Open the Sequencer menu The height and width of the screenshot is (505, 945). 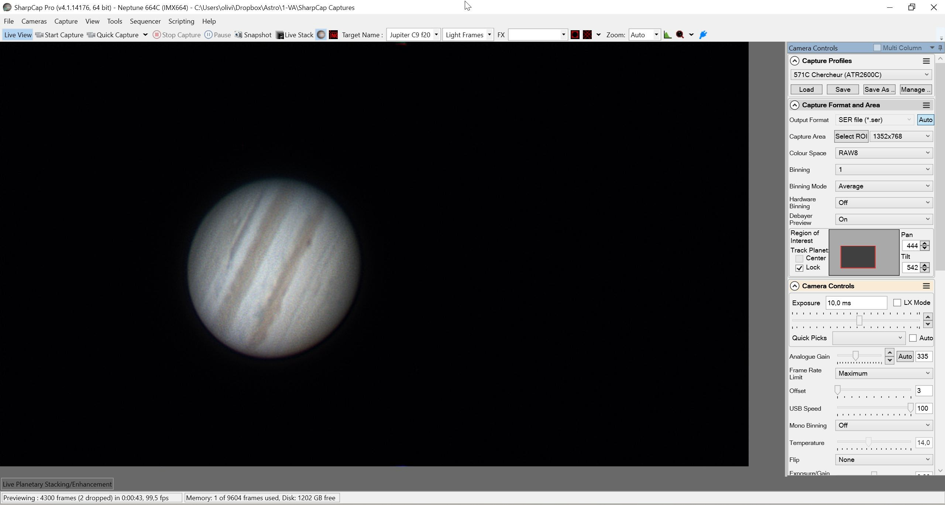point(145,21)
